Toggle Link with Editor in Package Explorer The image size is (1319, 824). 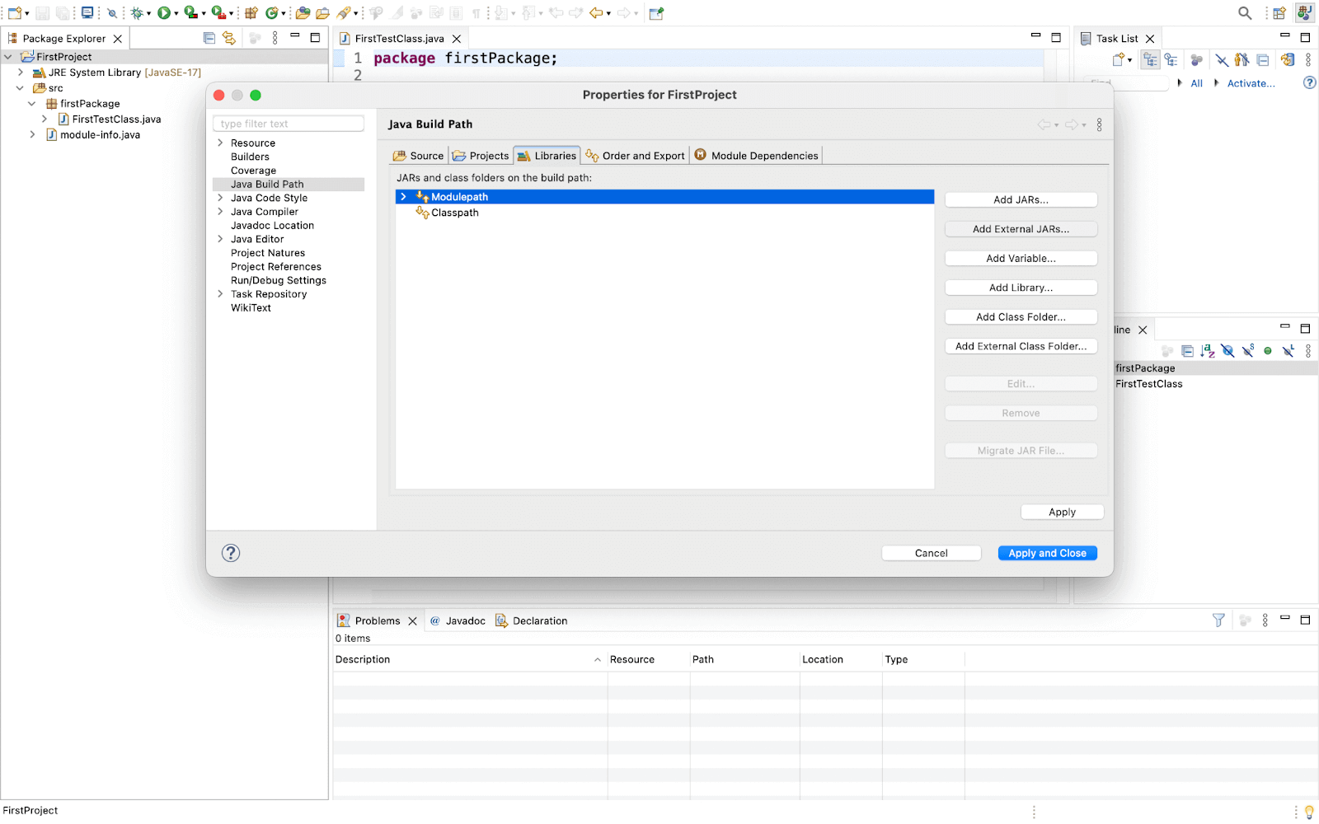[229, 38]
